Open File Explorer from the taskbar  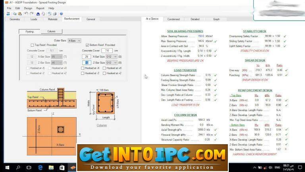51,168
